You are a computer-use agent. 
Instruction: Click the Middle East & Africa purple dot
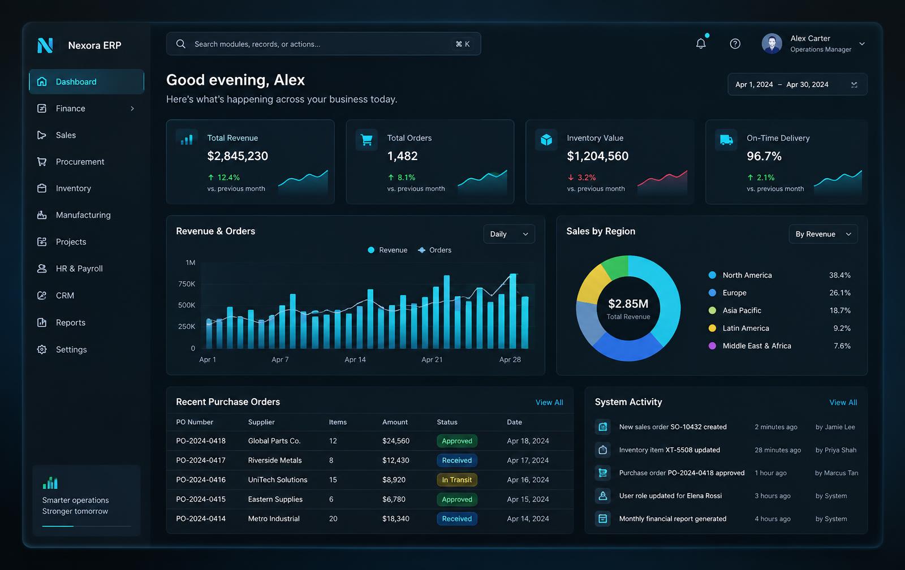712,346
